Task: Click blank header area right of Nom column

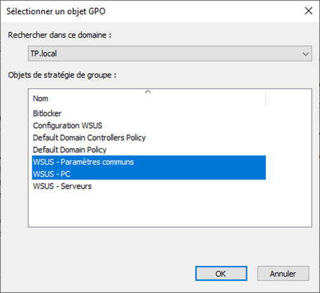Action: 289,99
